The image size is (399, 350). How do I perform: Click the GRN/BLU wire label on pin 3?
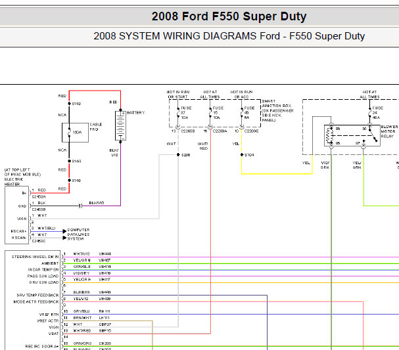[x=82, y=267]
